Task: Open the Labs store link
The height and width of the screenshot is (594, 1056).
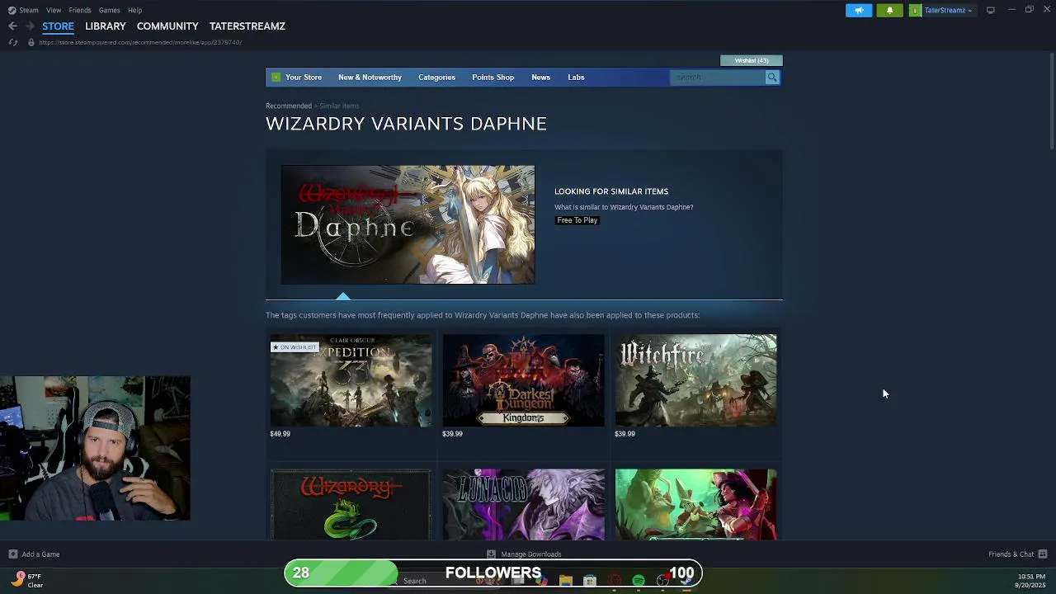Action: (x=576, y=78)
